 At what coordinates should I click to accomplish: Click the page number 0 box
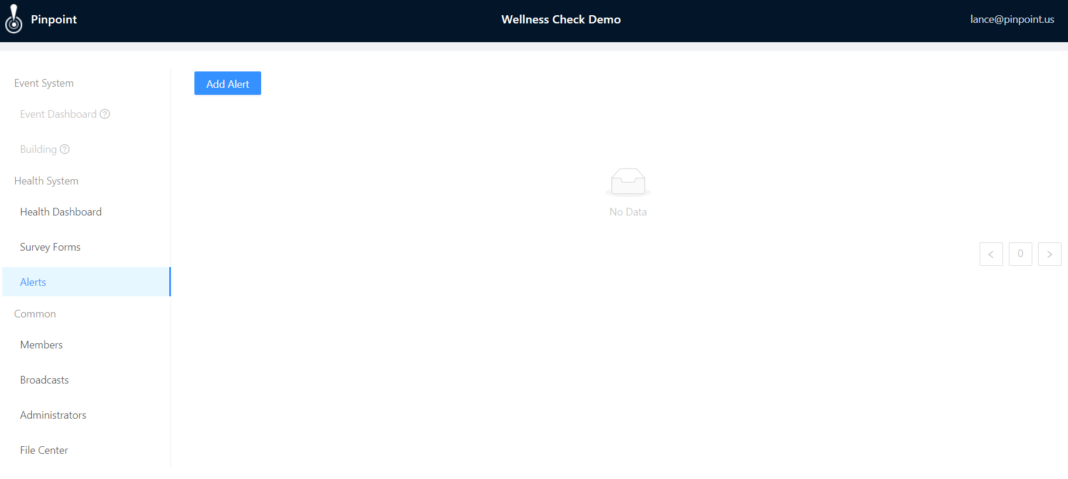(x=1021, y=254)
